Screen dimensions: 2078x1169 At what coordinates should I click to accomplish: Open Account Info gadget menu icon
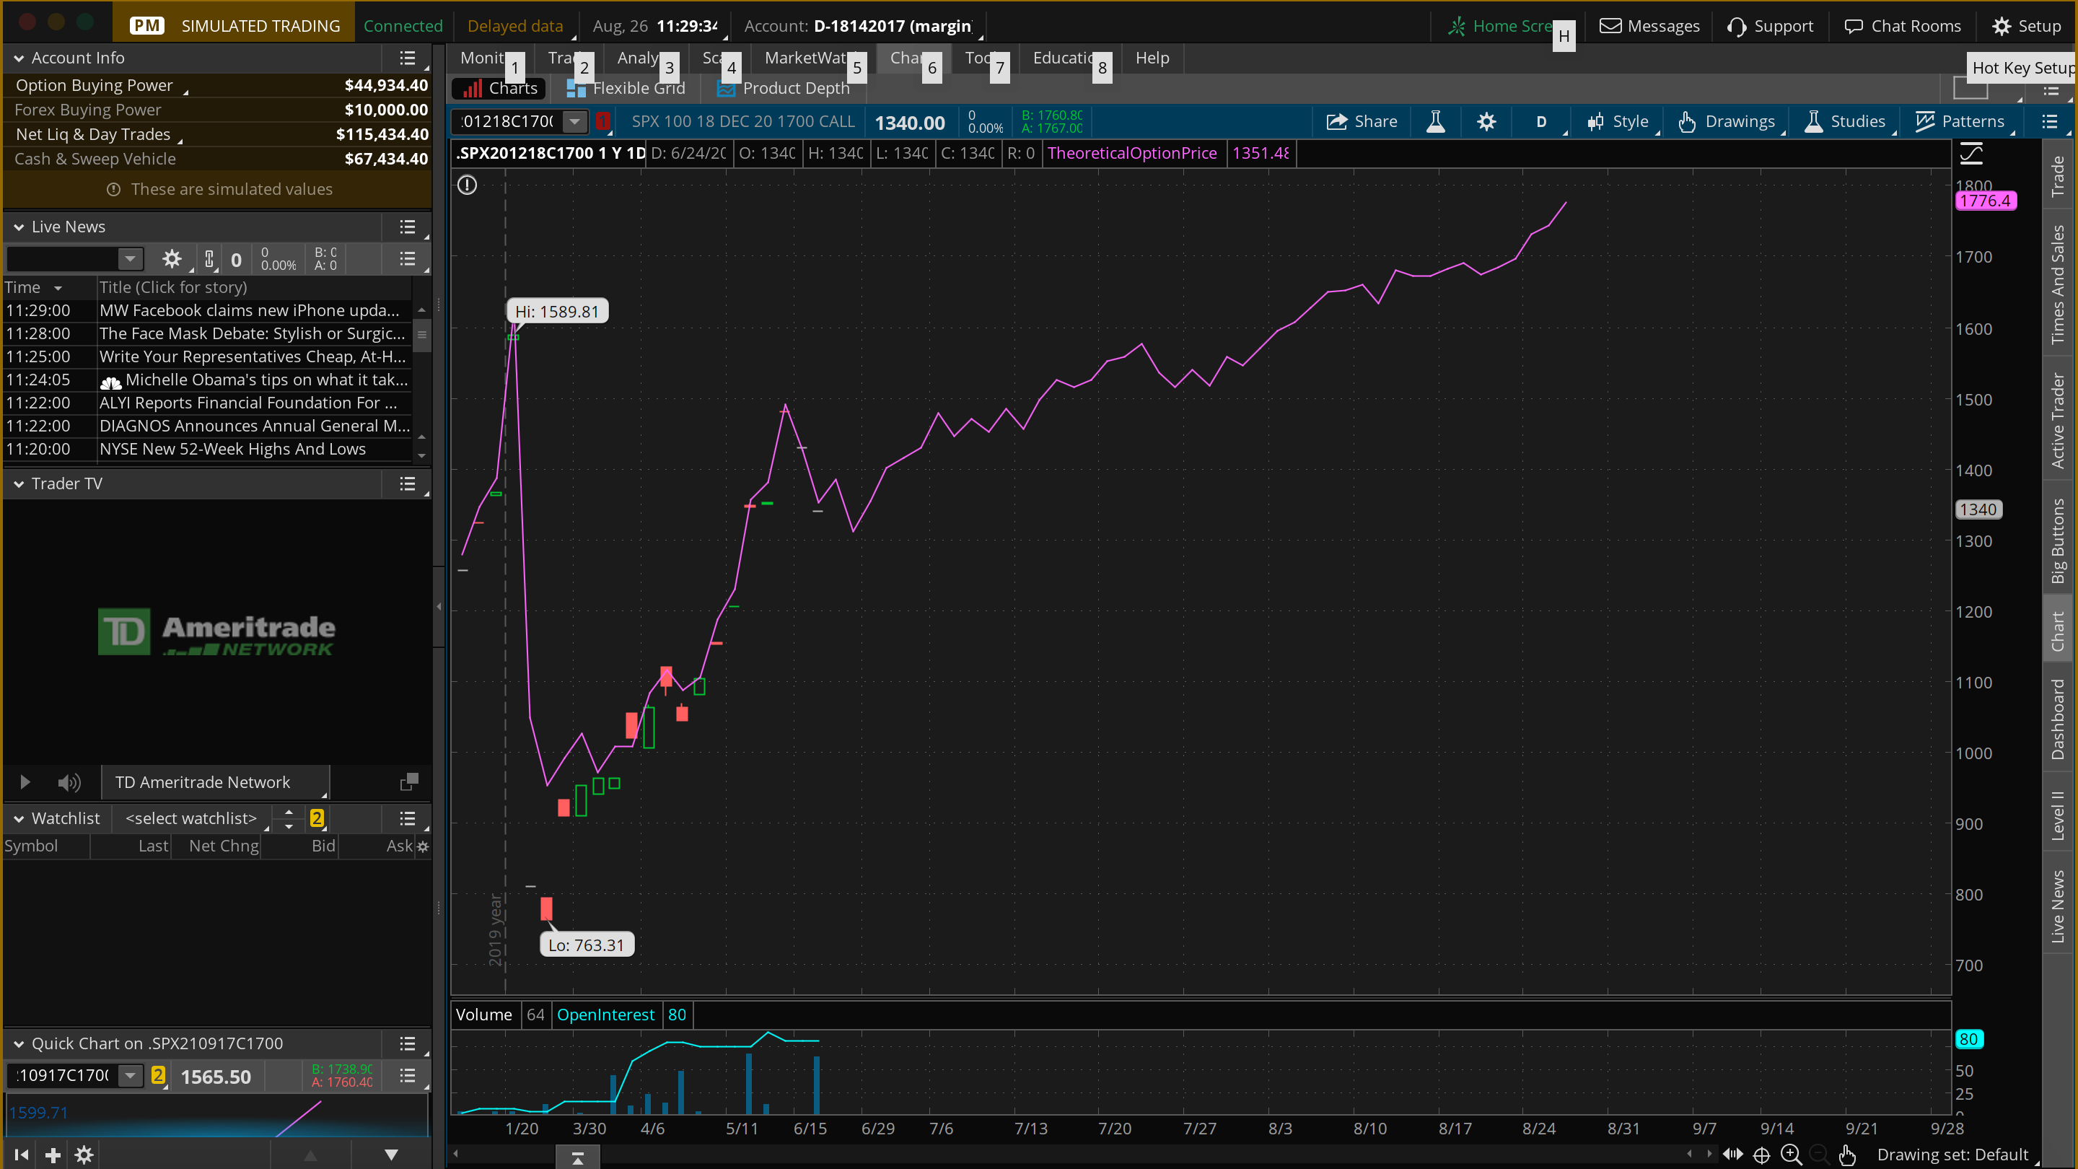click(408, 58)
